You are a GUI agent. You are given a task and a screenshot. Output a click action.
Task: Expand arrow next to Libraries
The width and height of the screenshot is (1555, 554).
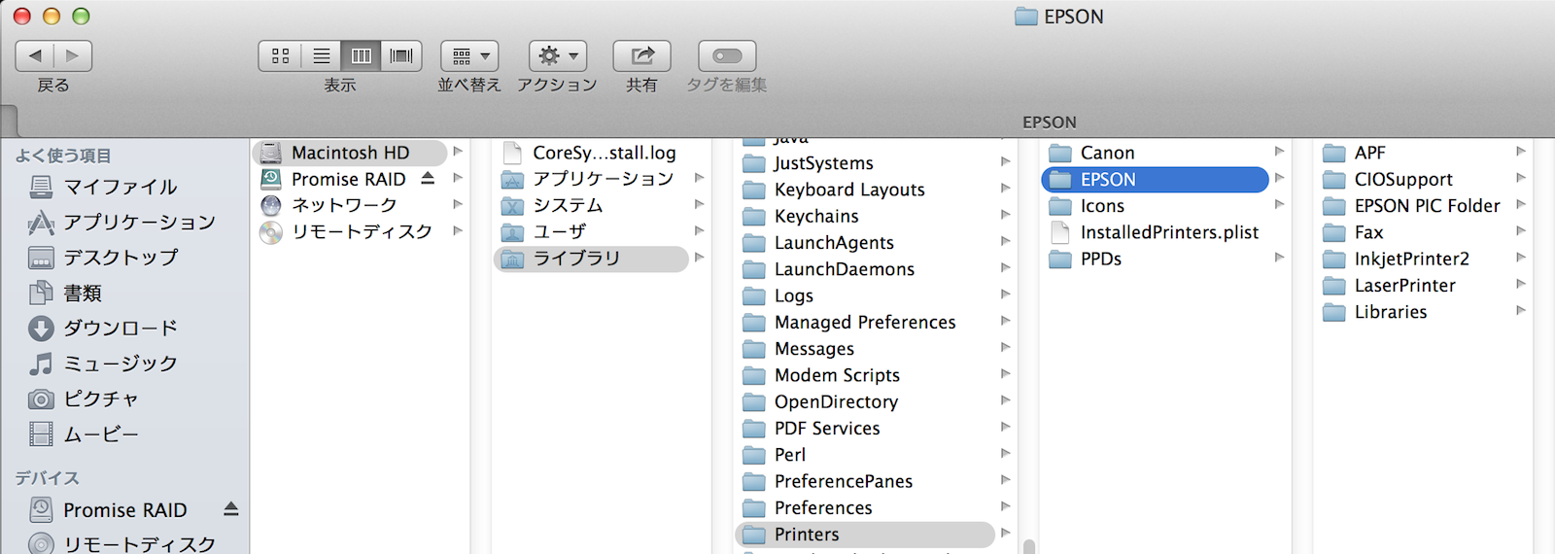click(1521, 311)
